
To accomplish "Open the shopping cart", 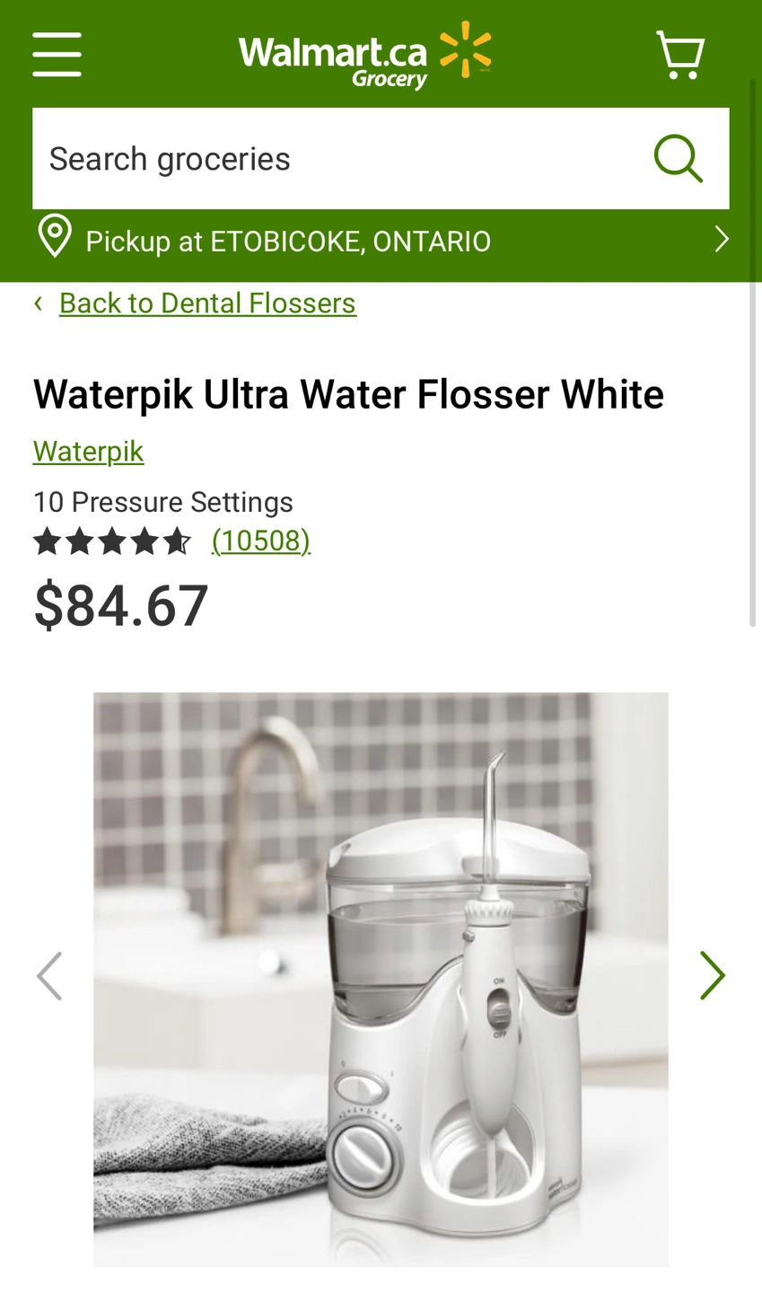I will 680,55.
